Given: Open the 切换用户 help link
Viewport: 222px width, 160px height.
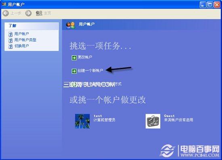Looking at the screenshot, I should [x=21, y=46].
